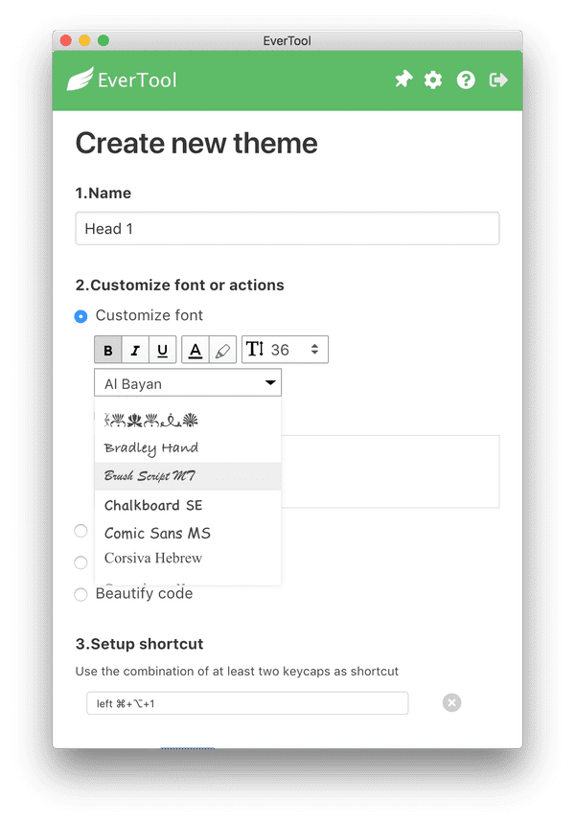Click the pin icon in header

pyautogui.click(x=403, y=80)
